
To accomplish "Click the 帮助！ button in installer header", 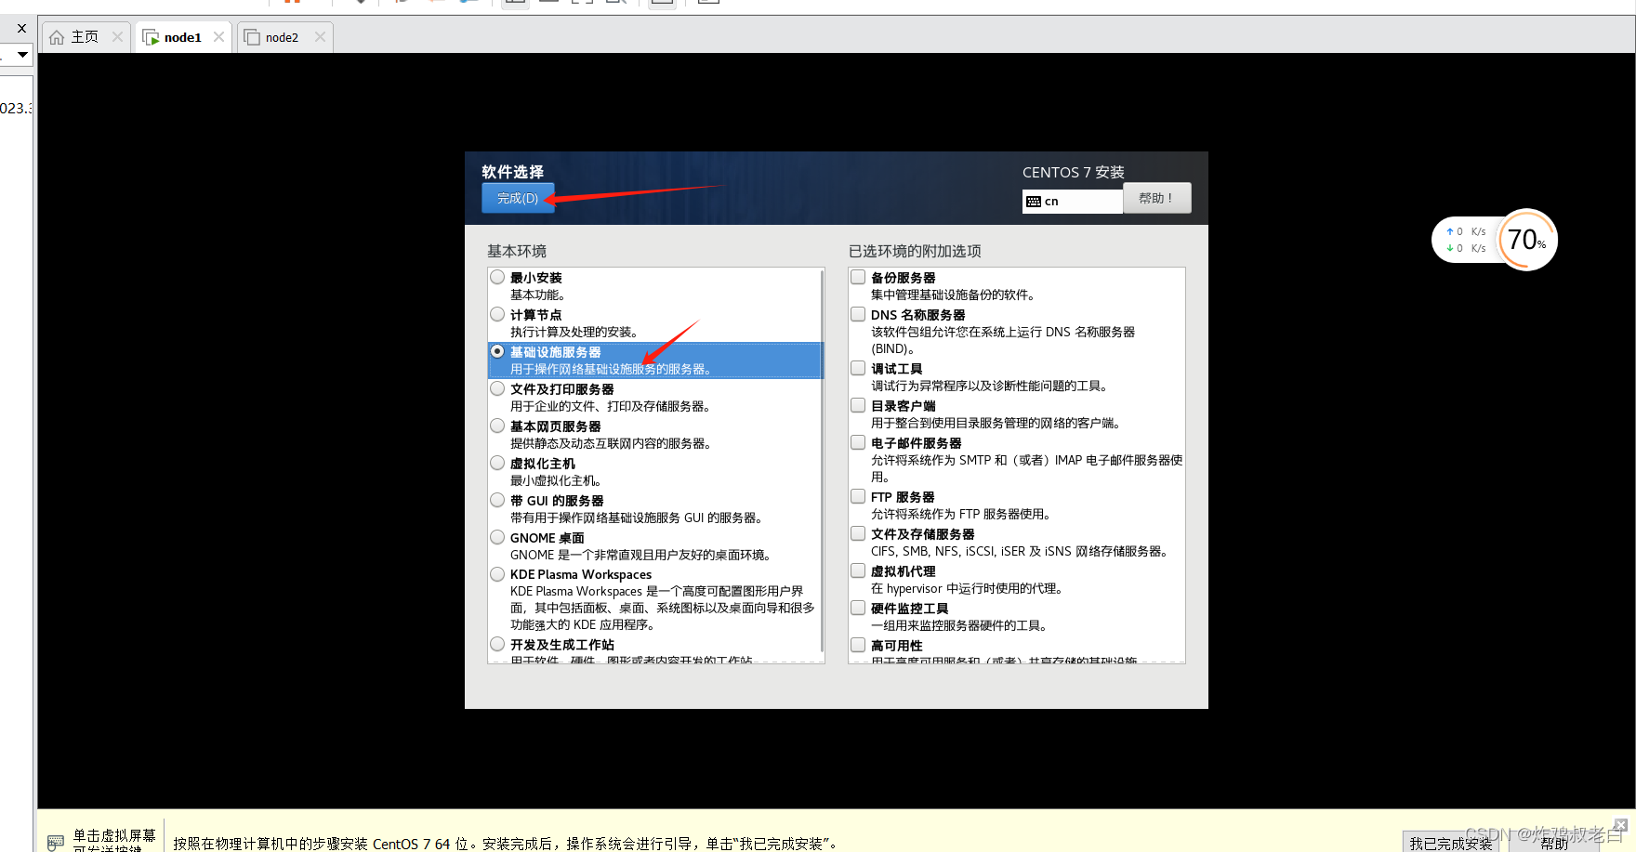I will [1156, 198].
